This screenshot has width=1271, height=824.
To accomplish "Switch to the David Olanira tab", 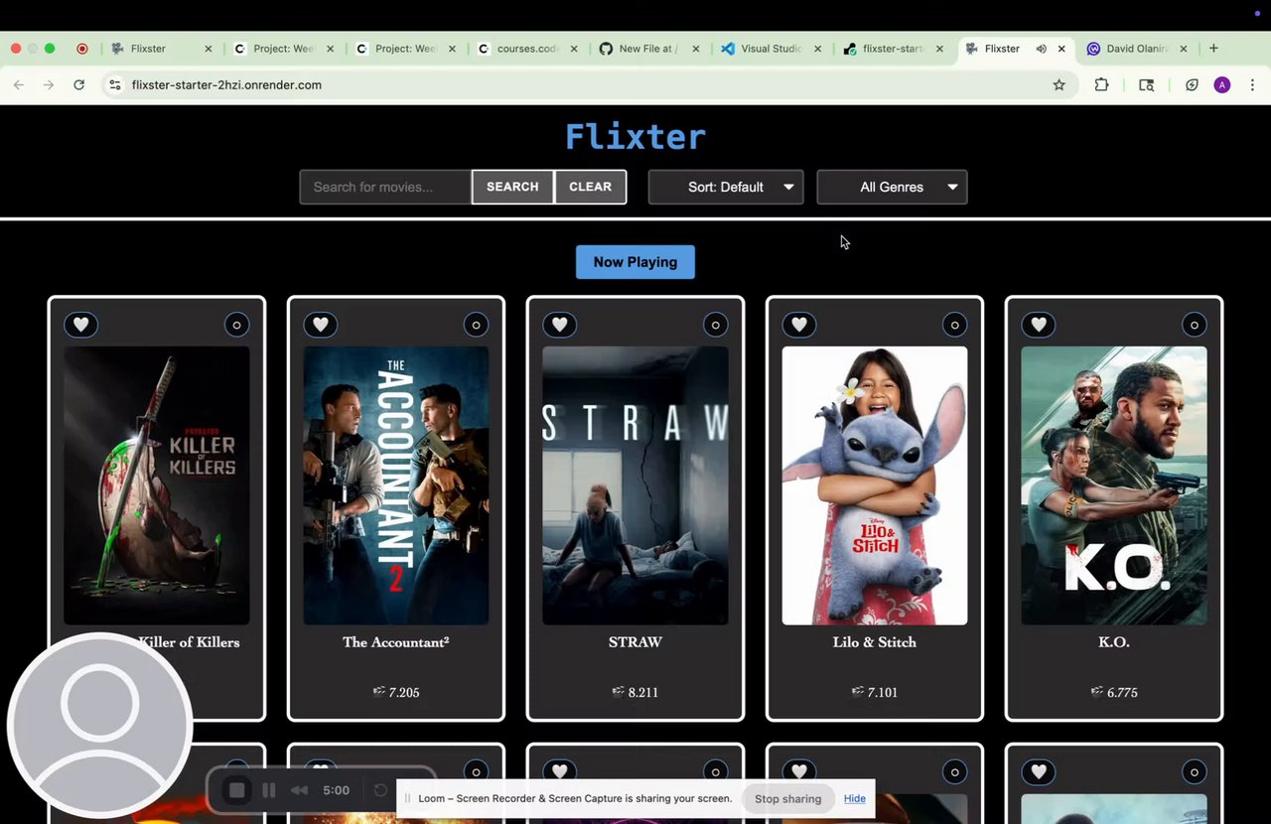I will coord(1137,49).
